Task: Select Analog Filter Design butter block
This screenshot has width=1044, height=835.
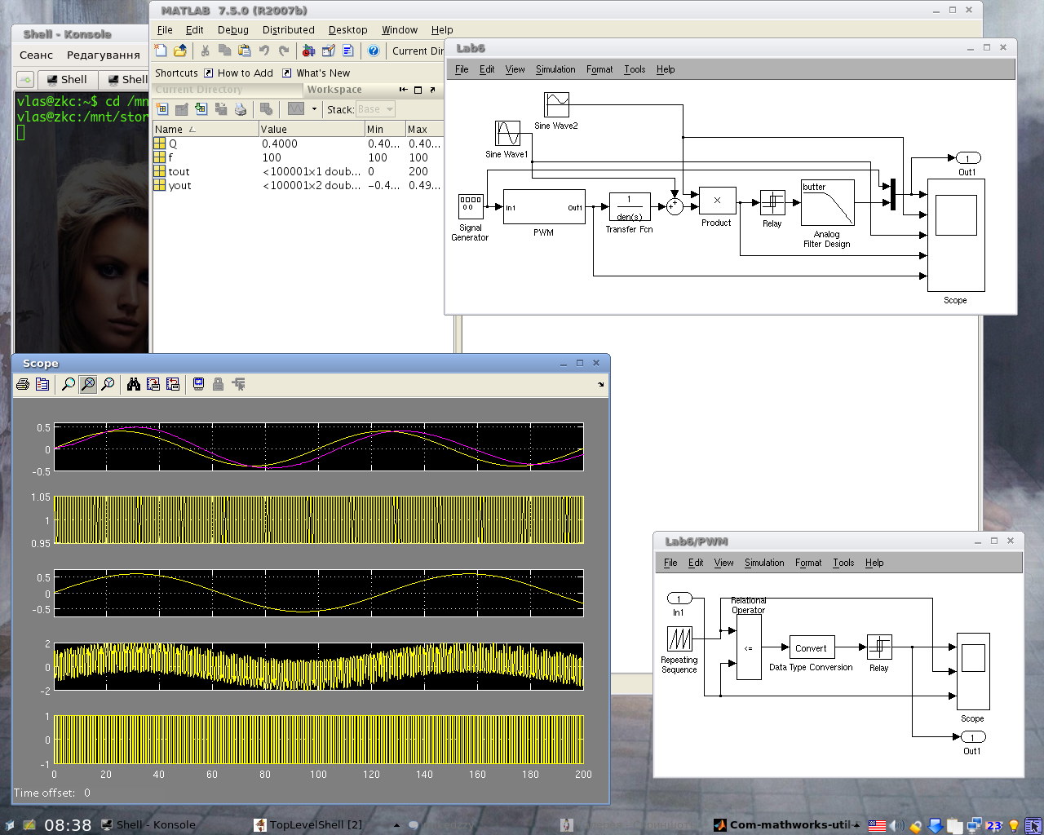Action: click(828, 203)
